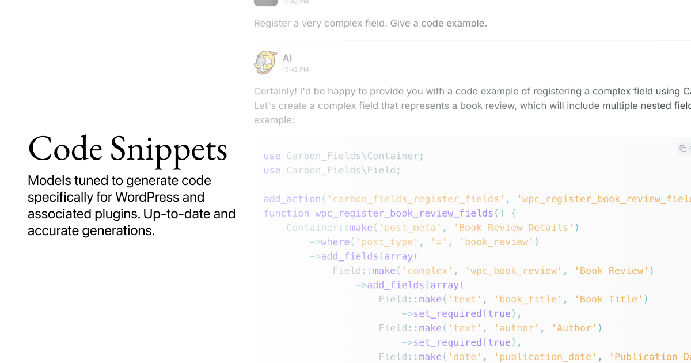
Task: Copy the code block with copy icon
Action: [x=683, y=148]
